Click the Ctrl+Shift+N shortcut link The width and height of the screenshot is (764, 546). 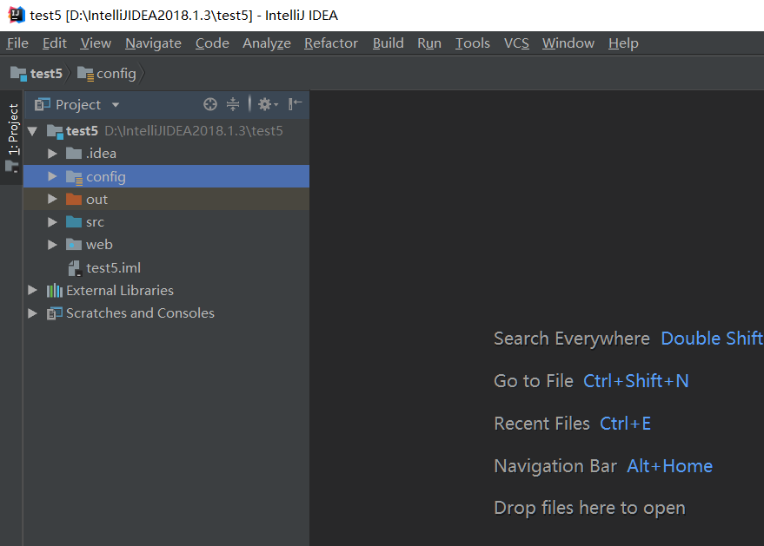[635, 380]
